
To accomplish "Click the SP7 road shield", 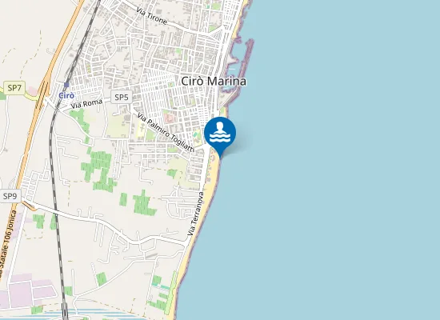I will pyautogui.click(x=14, y=88).
